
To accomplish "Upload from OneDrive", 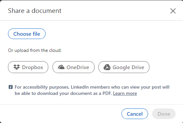I will click(74, 67).
